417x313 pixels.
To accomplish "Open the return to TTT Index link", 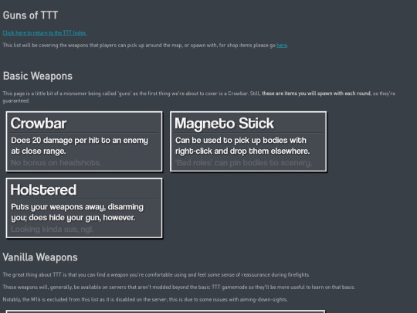I will coord(45,32).
